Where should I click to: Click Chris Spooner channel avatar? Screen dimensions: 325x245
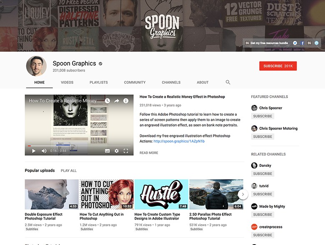point(254,108)
